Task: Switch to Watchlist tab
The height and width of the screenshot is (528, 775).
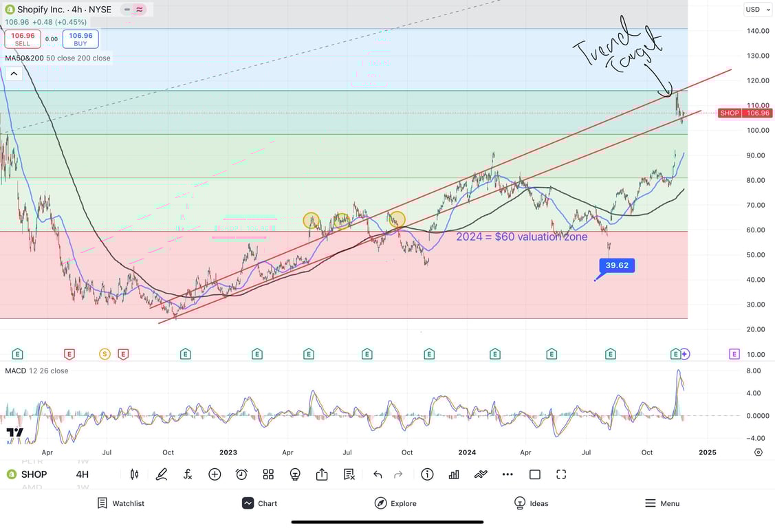Action: pyautogui.click(x=121, y=503)
